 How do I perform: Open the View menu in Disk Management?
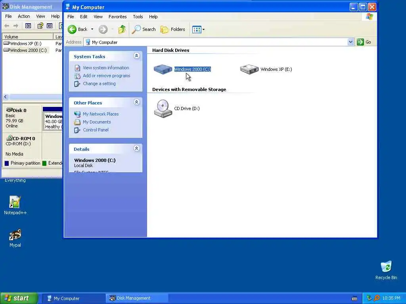tap(40, 16)
